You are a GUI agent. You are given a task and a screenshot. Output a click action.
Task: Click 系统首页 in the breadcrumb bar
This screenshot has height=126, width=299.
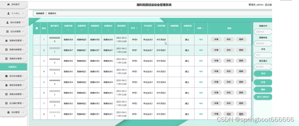point(40,13)
